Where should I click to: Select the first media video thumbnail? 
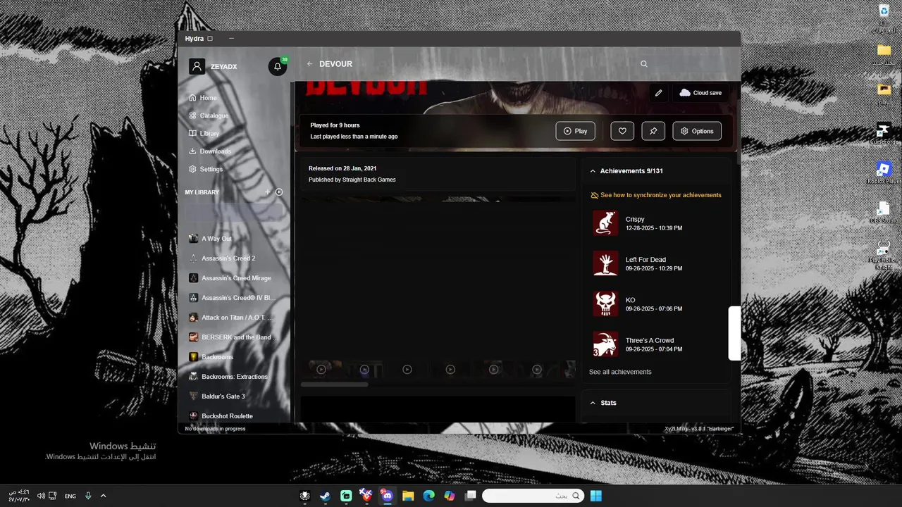(x=321, y=369)
